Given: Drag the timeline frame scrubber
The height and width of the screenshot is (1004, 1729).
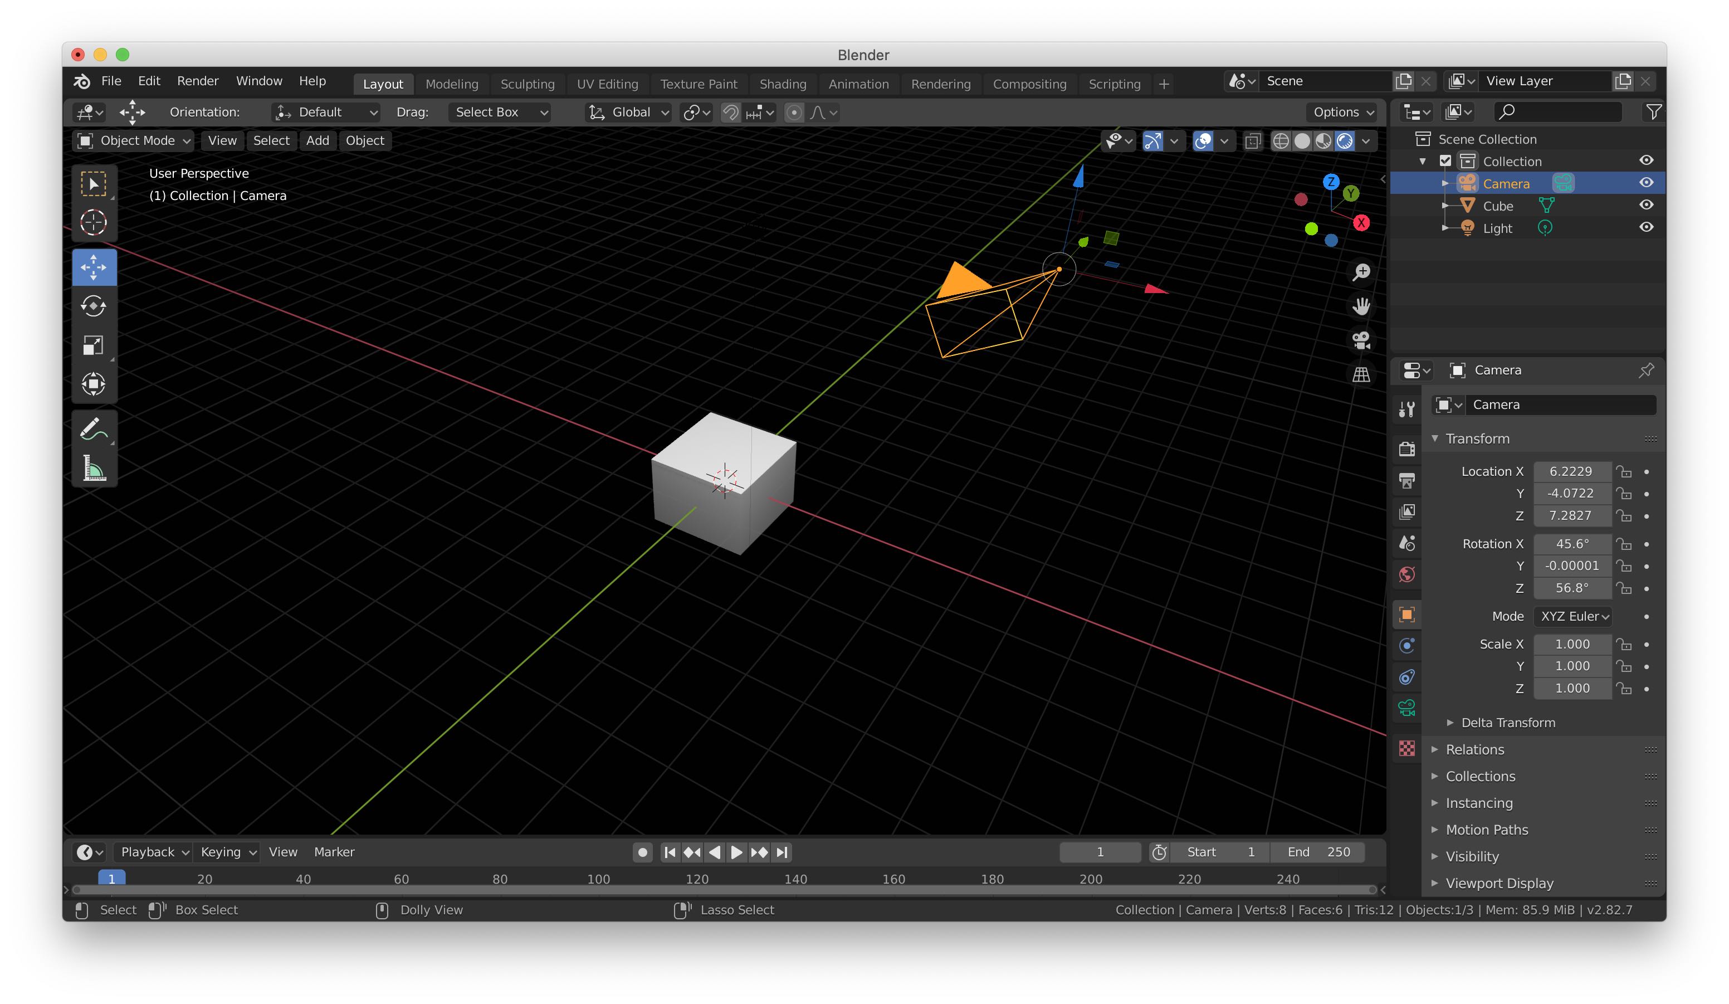Looking at the screenshot, I should tap(110, 878).
